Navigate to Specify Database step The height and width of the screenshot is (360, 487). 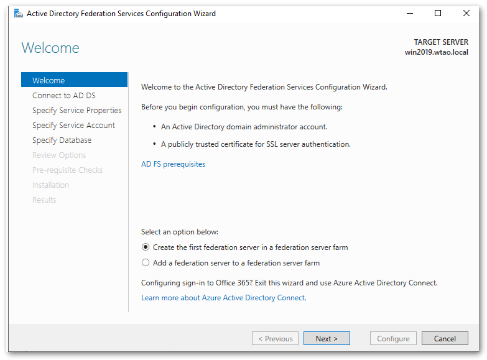(62, 141)
